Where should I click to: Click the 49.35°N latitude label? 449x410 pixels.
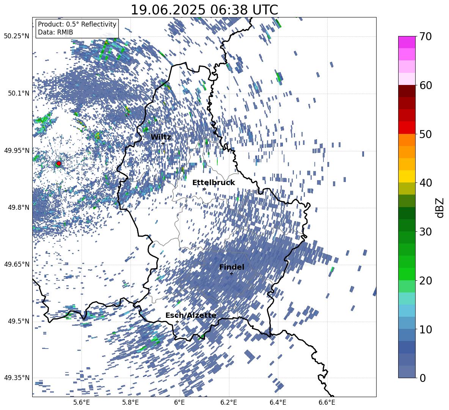pyautogui.click(x=17, y=378)
